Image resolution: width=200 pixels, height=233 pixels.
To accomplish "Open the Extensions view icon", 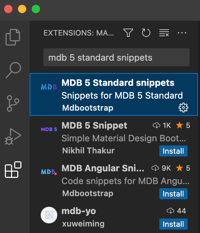I will click(x=13, y=170).
